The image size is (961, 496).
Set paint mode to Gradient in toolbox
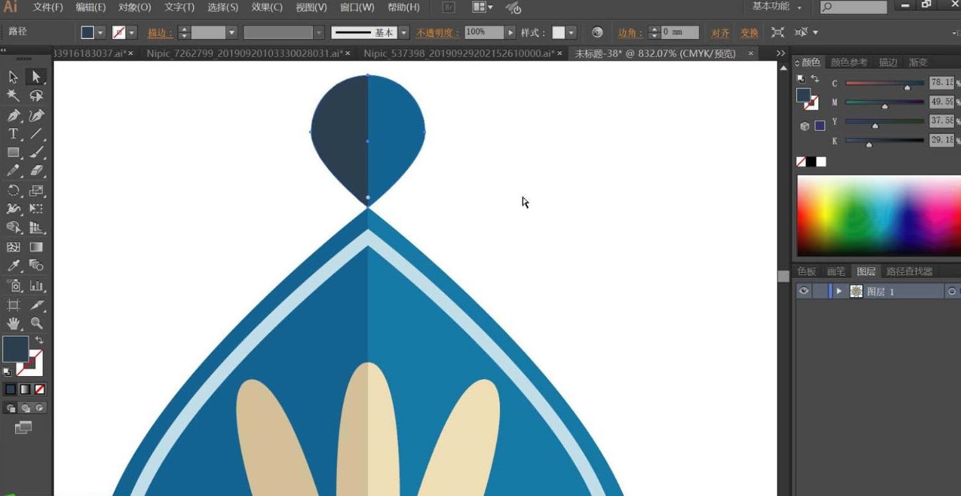25,389
